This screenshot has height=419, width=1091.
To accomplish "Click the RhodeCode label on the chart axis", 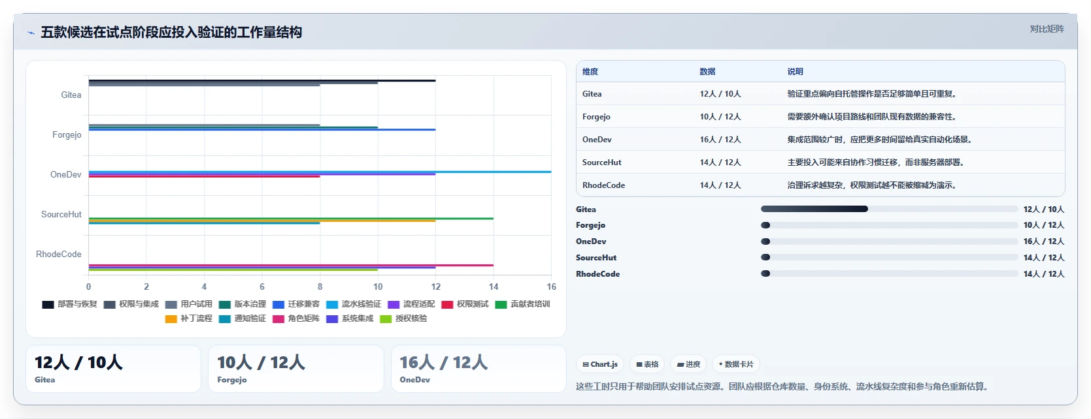I will pyautogui.click(x=59, y=255).
